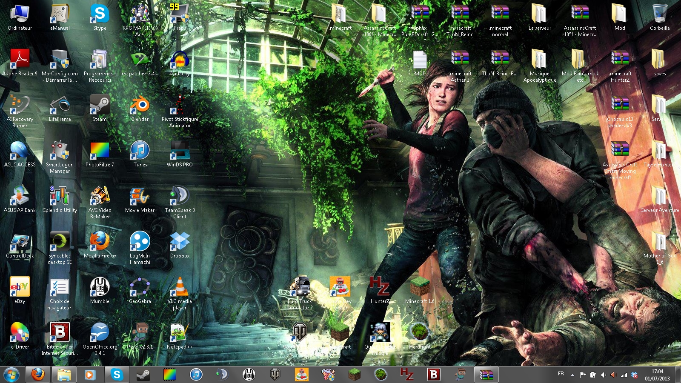Open the Programmes - Raccourci shortcut

pyautogui.click(x=100, y=66)
